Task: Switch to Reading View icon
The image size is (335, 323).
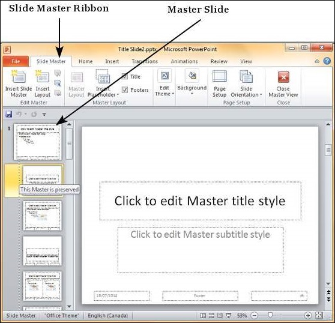Action: [x=220, y=316]
